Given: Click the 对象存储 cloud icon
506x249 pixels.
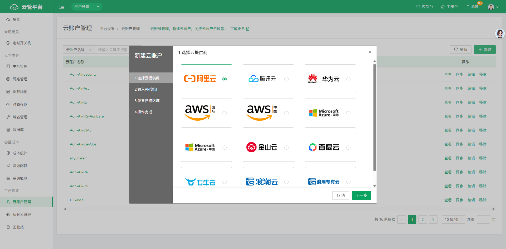Looking at the screenshot, I should click(8, 104).
